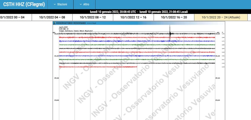The image size is (251, 120).
Task: Expand the Altro dropdown menu
Action: [84, 5]
